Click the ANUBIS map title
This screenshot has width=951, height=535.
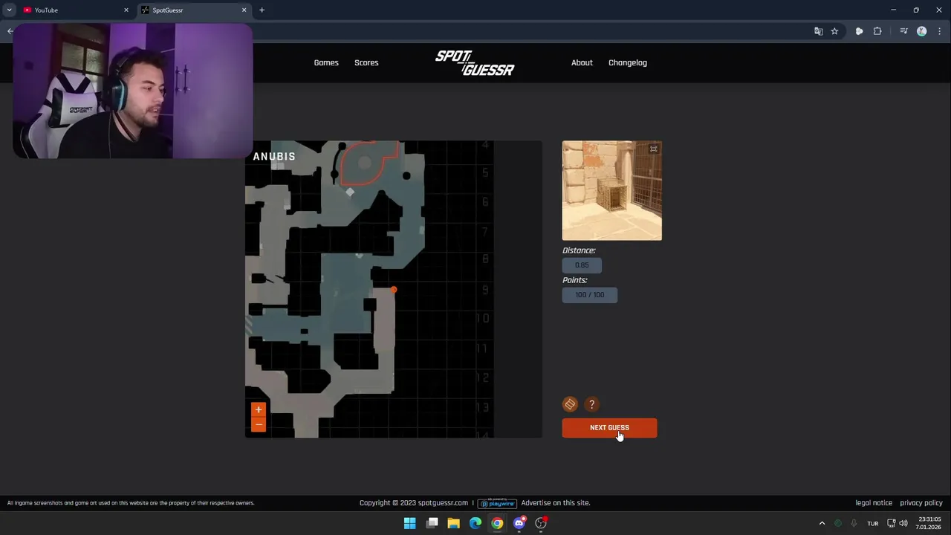[274, 157]
